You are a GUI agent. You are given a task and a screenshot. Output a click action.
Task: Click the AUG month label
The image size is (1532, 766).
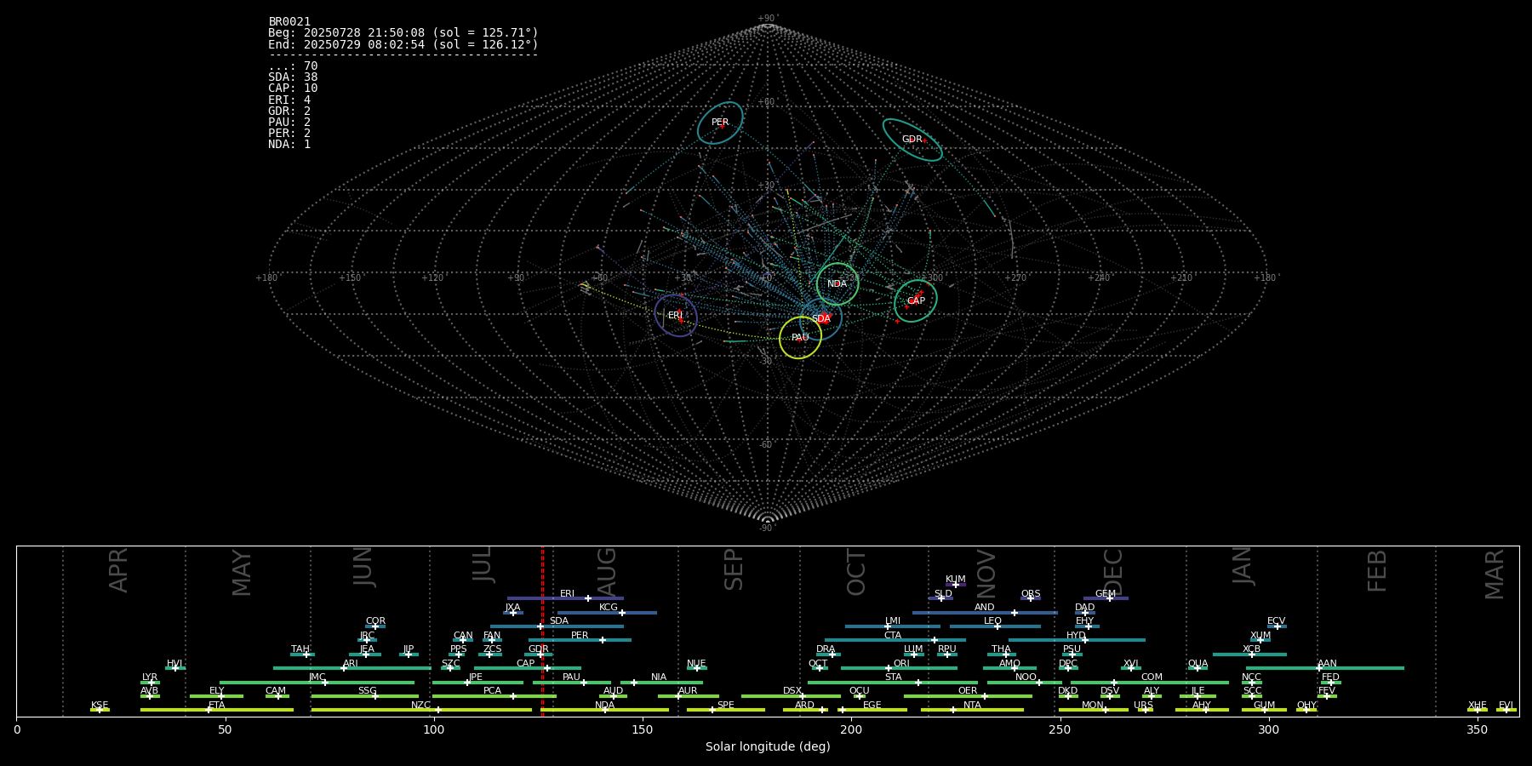pyautogui.click(x=606, y=571)
